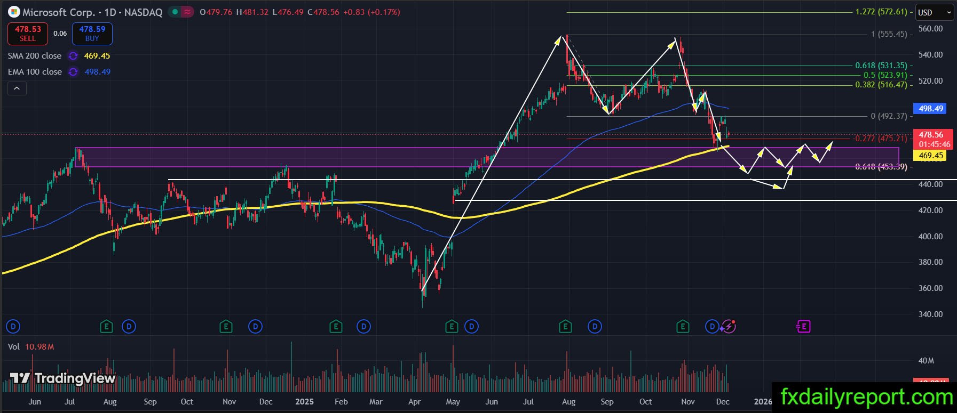Click the pink approximate-sign icon in the header
This screenshot has height=413, width=957.
(x=187, y=12)
